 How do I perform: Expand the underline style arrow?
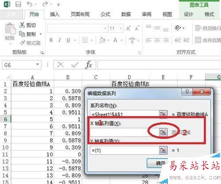(75, 40)
